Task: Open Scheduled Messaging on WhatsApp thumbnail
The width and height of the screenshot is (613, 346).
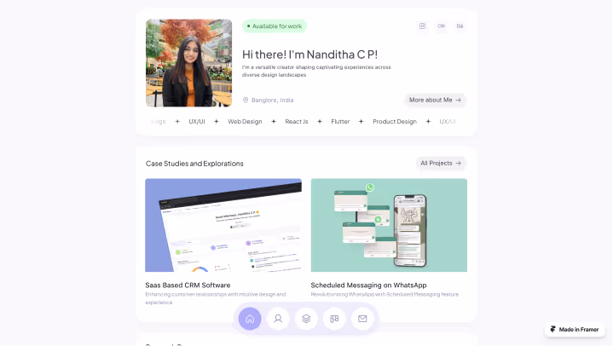Action: coord(389,225)
